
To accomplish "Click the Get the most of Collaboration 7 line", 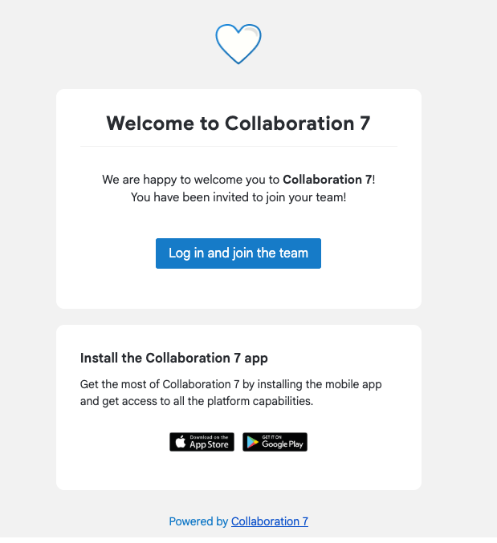I will pyautogui.click(x=231, y=384).
